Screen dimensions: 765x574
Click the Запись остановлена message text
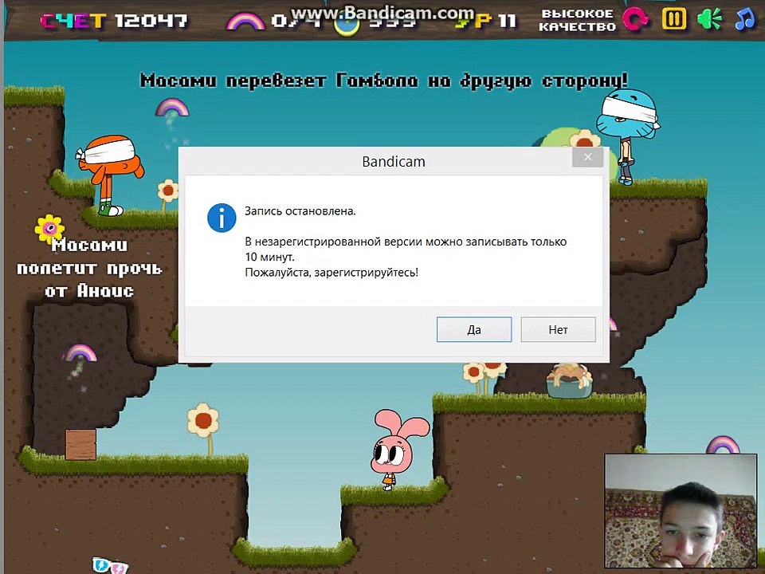[x=300, y=211]
